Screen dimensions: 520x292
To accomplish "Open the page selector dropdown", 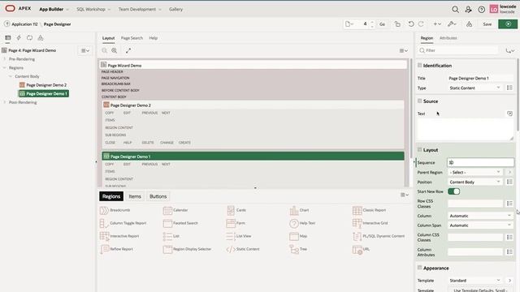I will coord(349,24).
